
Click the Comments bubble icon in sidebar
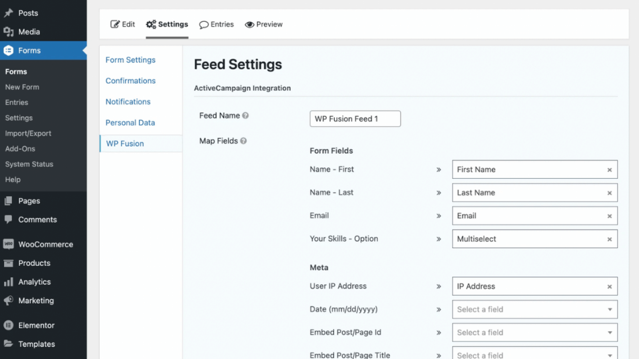(8, 219)
